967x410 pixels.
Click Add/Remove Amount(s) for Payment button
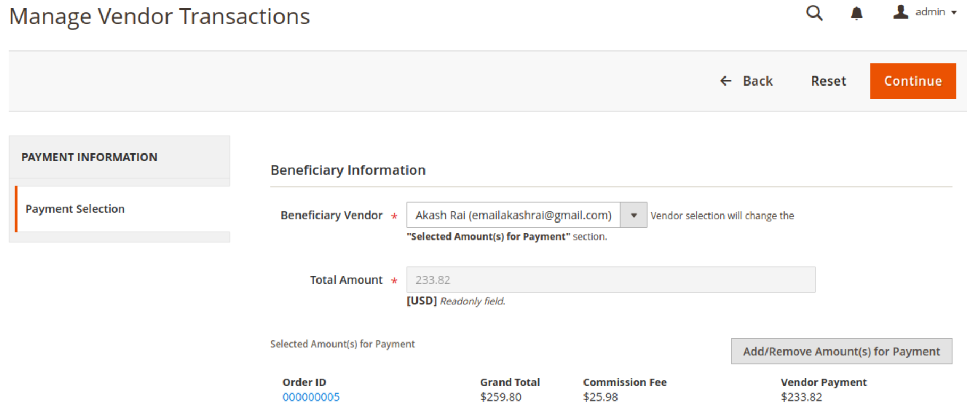tap(841, 352)
